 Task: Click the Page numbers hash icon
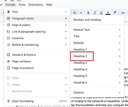coord(8,61)
